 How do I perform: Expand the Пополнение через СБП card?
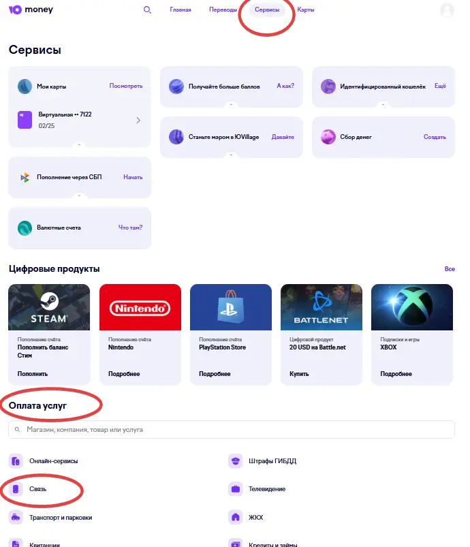coord(79,196)
